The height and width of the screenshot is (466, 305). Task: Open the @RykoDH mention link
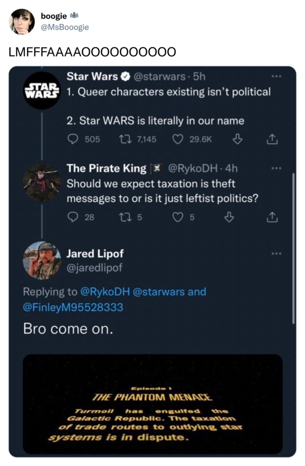(105, 292)
